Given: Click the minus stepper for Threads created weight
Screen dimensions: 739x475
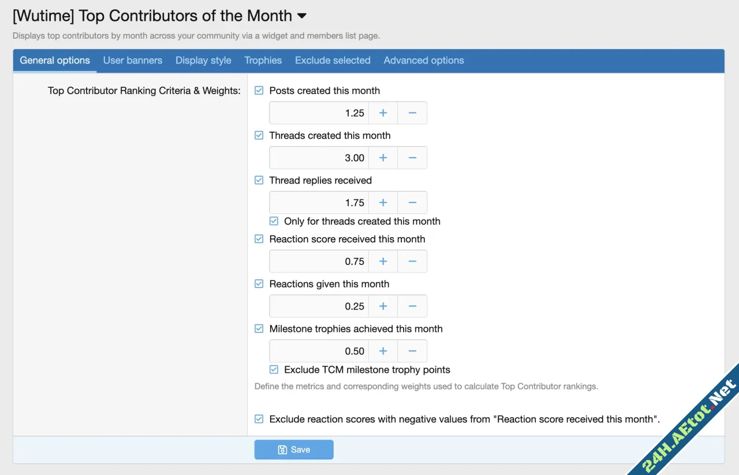Looking at the screenshot, I should click(x=412, y=158).
